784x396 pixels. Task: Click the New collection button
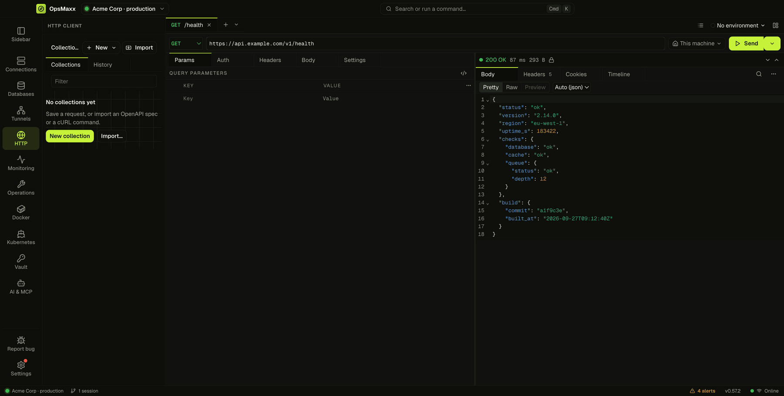[70, 136]
